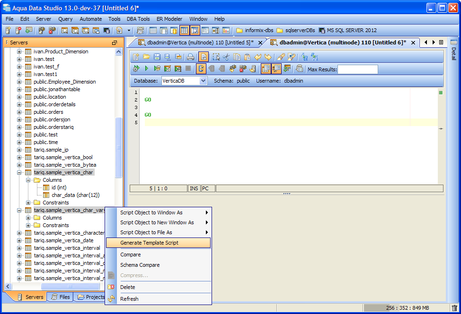
Task: Click the redo arrow icon
Action: pyautogui.click(x=268, y=57)
